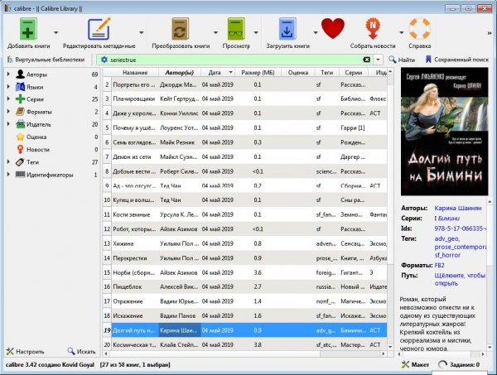Select Теги category
The height and width of the screenshot is (375, 497).
(32, 162)
